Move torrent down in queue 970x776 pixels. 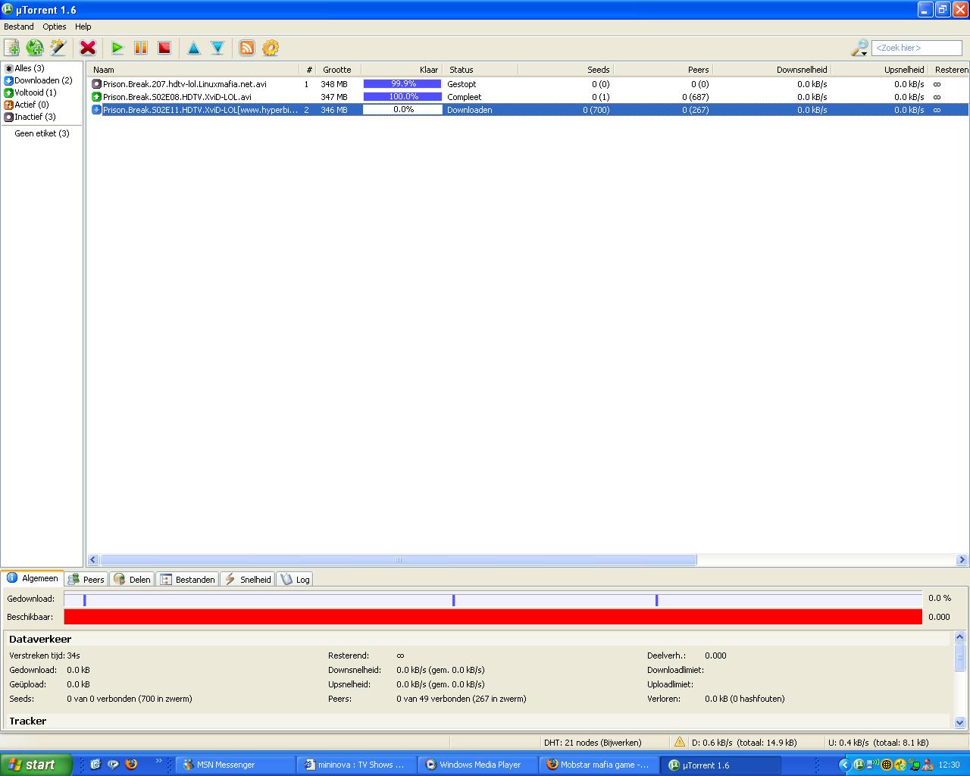[217, 48]
